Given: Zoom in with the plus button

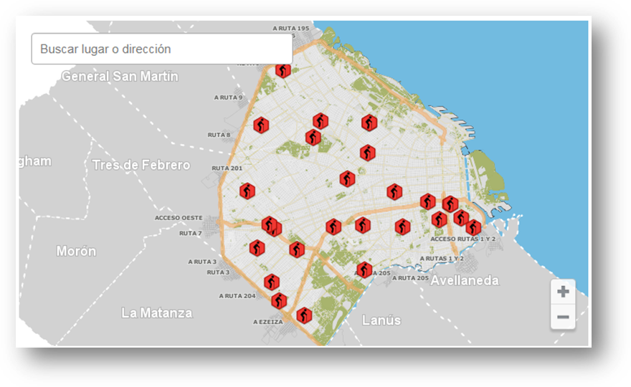Looking at the screenshot, I should 563,292.
